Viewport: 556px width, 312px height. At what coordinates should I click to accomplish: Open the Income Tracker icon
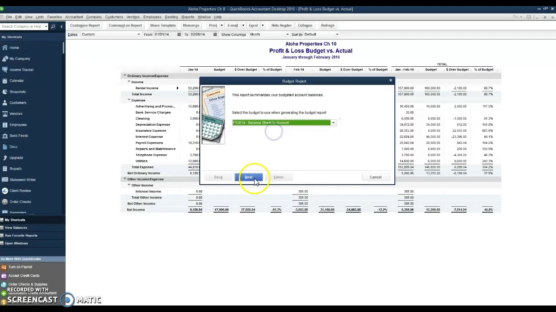(x=5, y=70)
